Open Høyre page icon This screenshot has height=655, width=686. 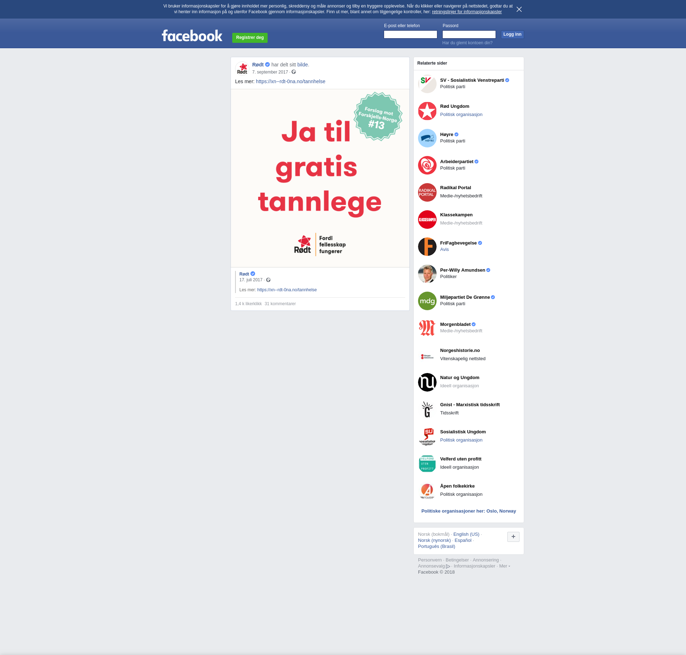(x=427, y=138)
